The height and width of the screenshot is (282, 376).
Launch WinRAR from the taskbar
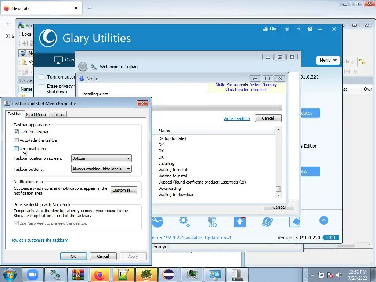pyautogui.click(x=78, y=275)
